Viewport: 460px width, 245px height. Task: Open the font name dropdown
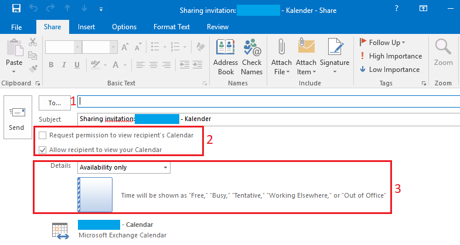click(x=78, y=47)
